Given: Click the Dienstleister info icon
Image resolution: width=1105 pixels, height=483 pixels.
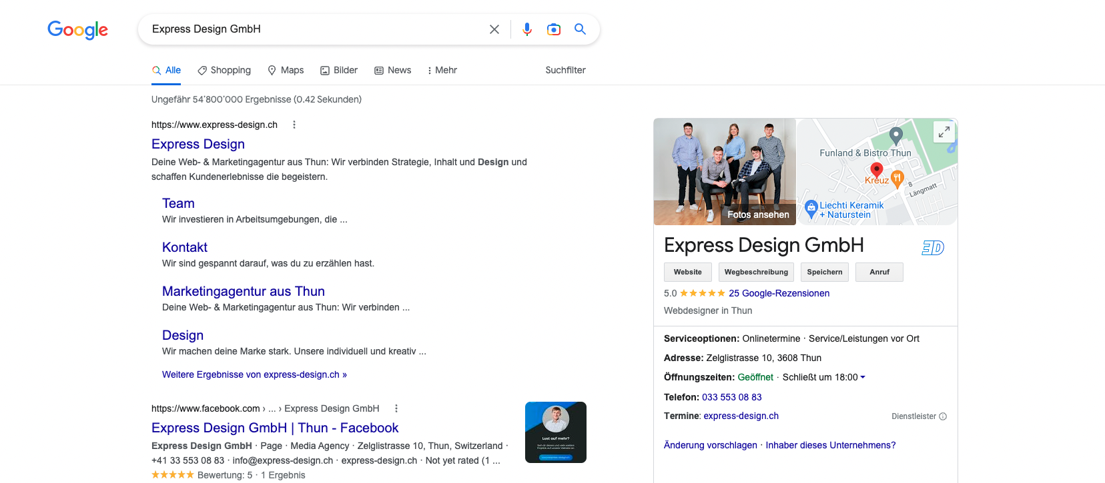Looking at the screenshot, I should pos(943,416).
